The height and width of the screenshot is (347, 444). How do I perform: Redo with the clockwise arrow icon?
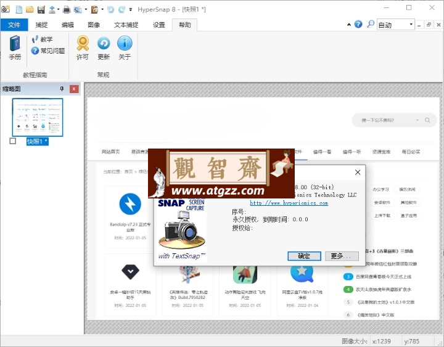[x=121, y=9]
